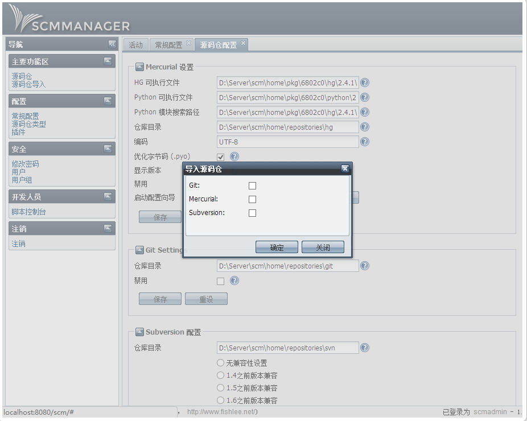Check the Subversion checkbox in import dialog

point(253,213)
